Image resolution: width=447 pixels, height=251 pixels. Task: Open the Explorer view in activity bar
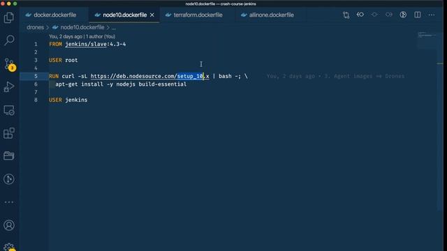pyautogui.click(x=9, y=18)
